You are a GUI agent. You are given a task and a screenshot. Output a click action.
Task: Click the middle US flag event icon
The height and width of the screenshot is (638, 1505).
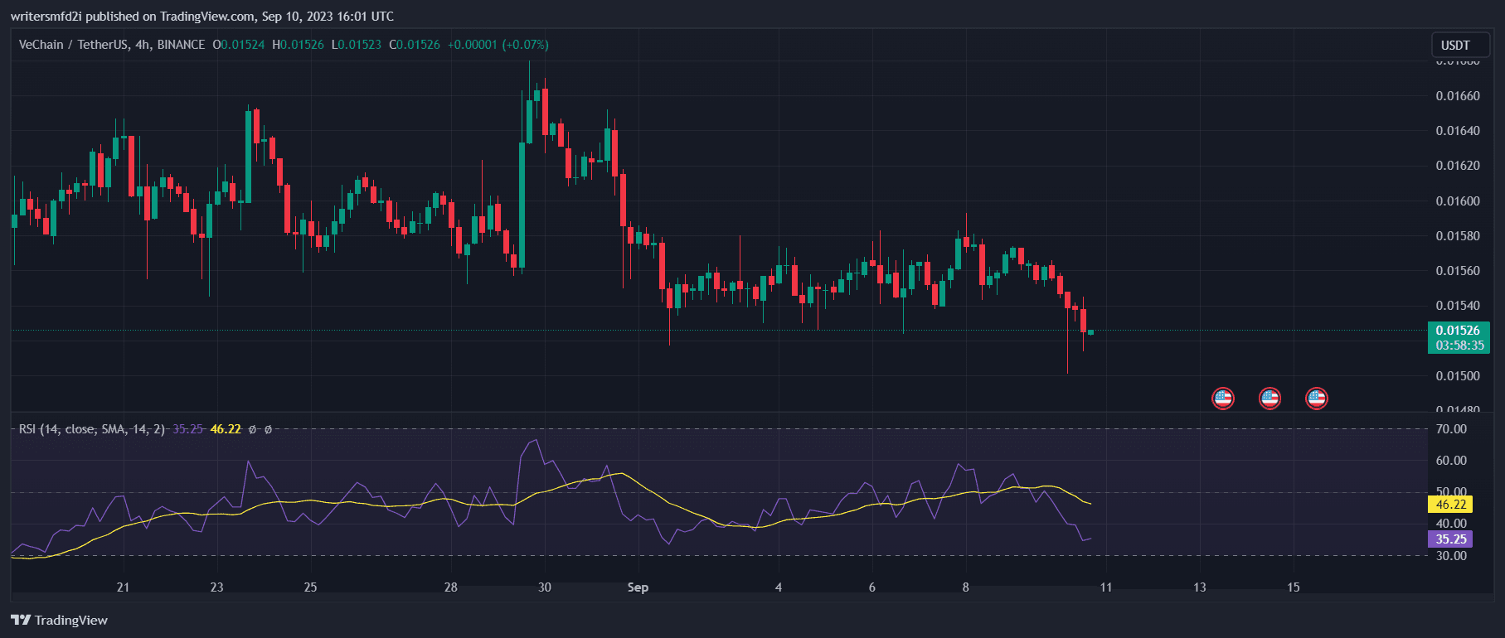click(x=1270, y=399)
